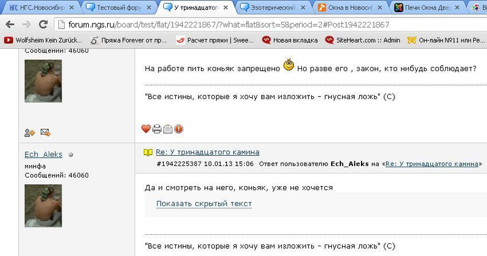
Task: Click the printer icon under first post
Action: coord(157,129)
